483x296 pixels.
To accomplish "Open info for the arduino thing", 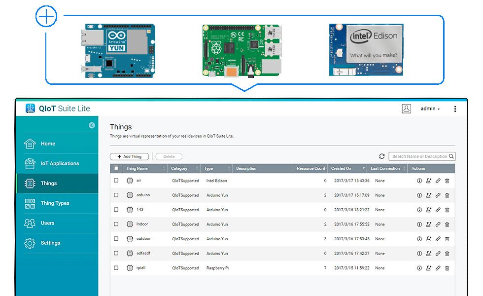I will click(x=419, y=195).
